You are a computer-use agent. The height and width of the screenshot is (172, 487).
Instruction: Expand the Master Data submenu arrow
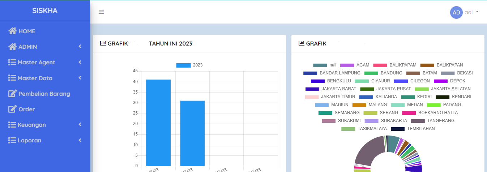(80, 78)
